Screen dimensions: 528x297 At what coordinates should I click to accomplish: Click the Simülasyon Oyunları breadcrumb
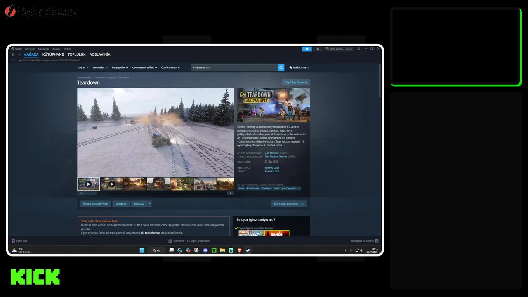click(x=105, y=78)
